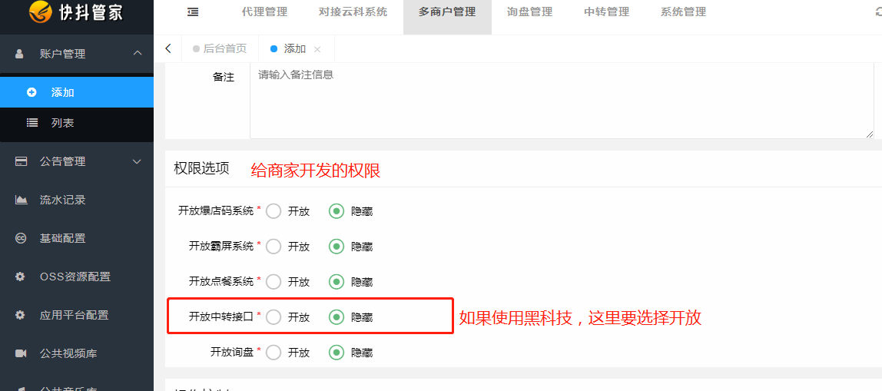The width and height of the screenshot is (882, 391).
Task: Select 开放 for 开放爆店码系统
Action: pyautogui.click(x=274, y=211)
